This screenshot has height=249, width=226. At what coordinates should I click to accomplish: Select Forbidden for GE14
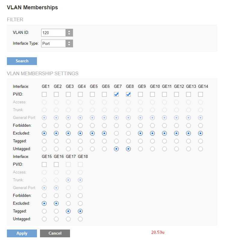pos(200,126)
